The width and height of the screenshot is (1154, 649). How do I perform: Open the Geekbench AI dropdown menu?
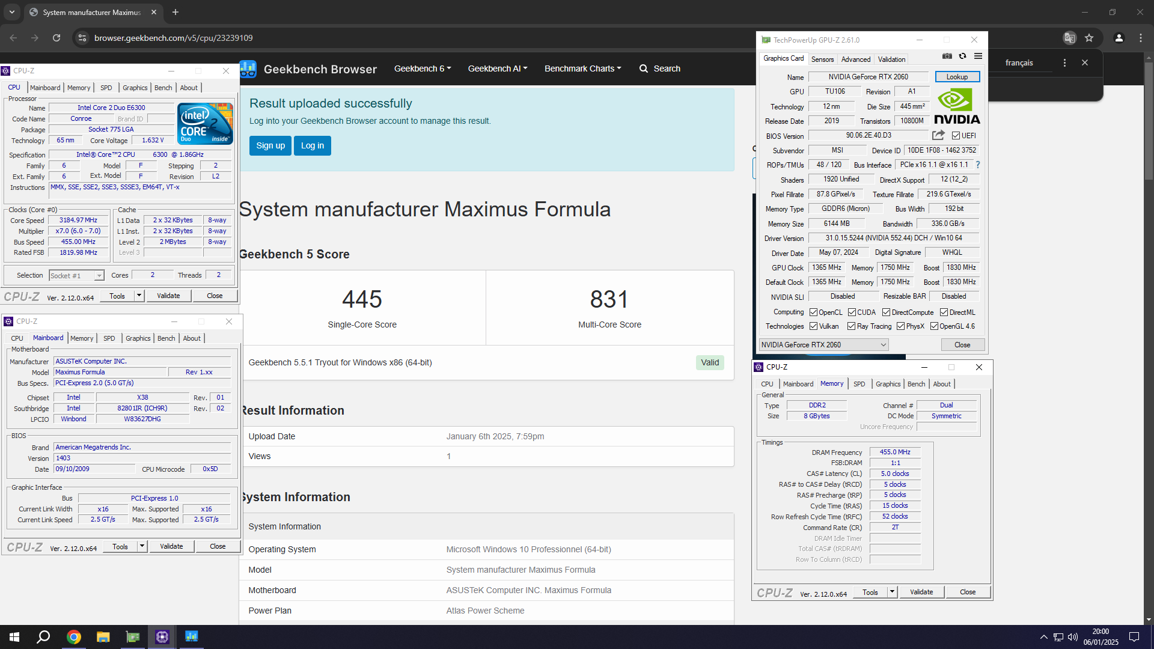click(x=498, y=69)
